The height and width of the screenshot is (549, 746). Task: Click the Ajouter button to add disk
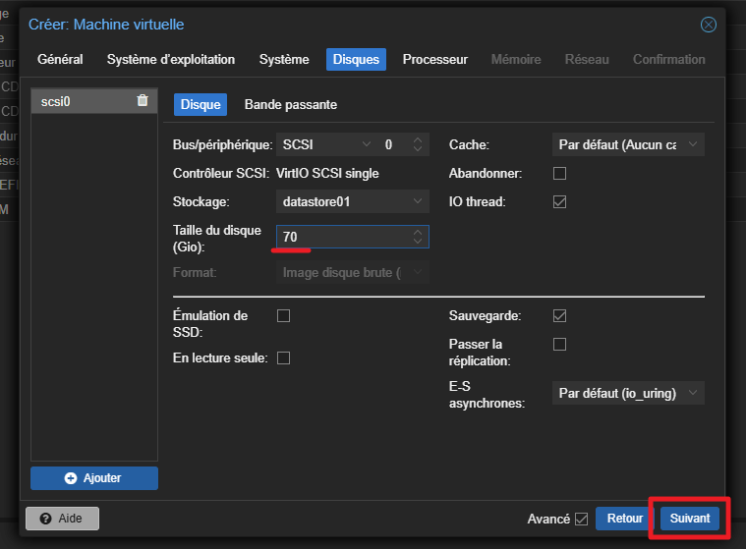pyautogui.click(x=94, y=477)
